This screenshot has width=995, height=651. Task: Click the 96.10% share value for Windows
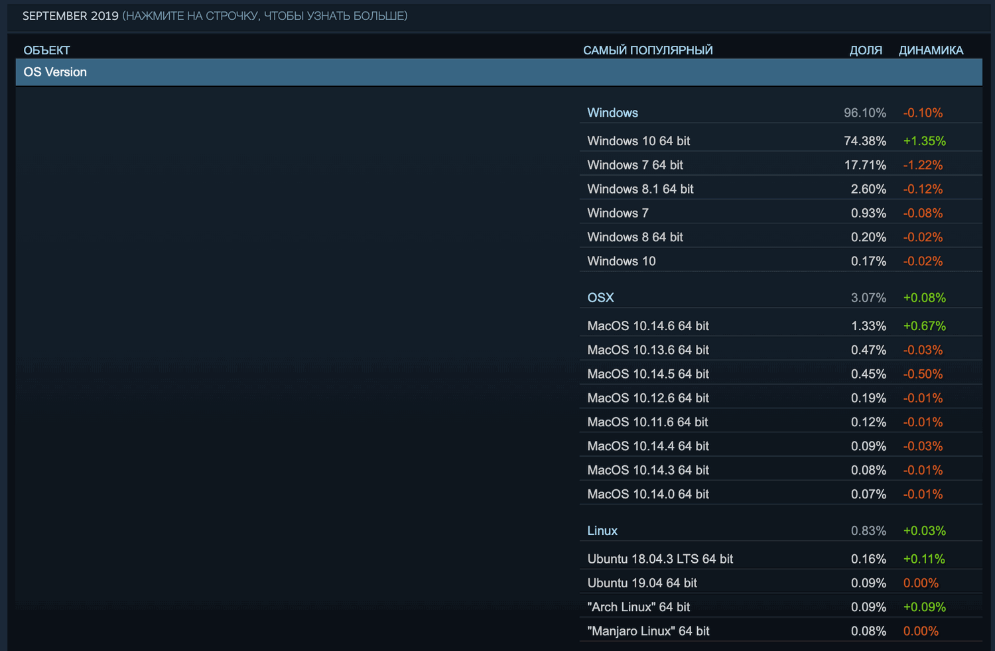click(865, 113)
